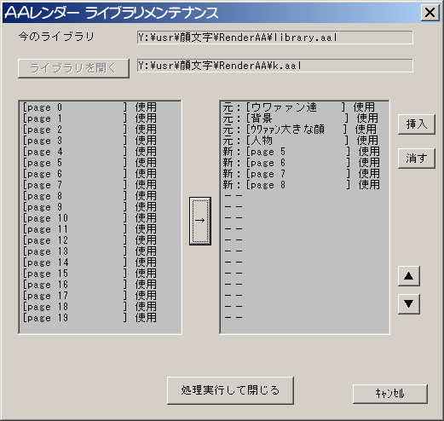Select [page 7] in left list
This screenshot has width=444, height=421.
coord(89,185)
